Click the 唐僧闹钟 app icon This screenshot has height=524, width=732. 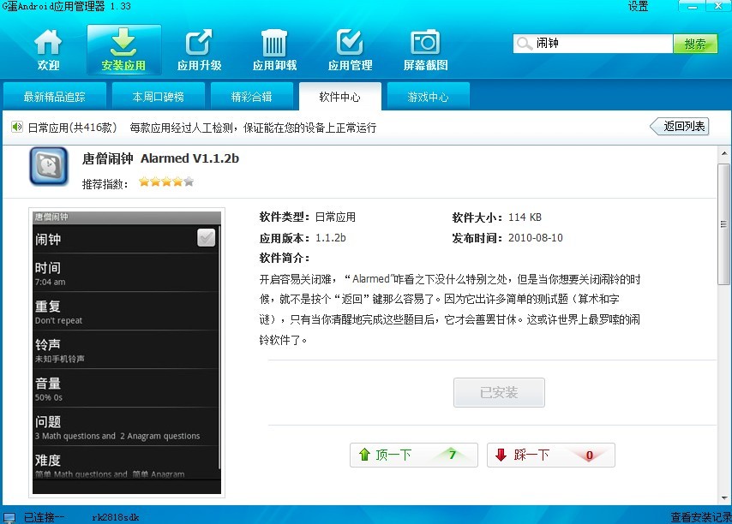[49, 166]
